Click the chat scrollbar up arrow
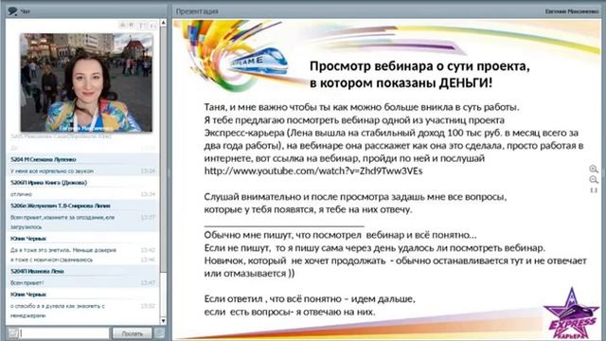The width and height of the screenshot is (606, 341). pyautogui.click(x=163, y=23)
